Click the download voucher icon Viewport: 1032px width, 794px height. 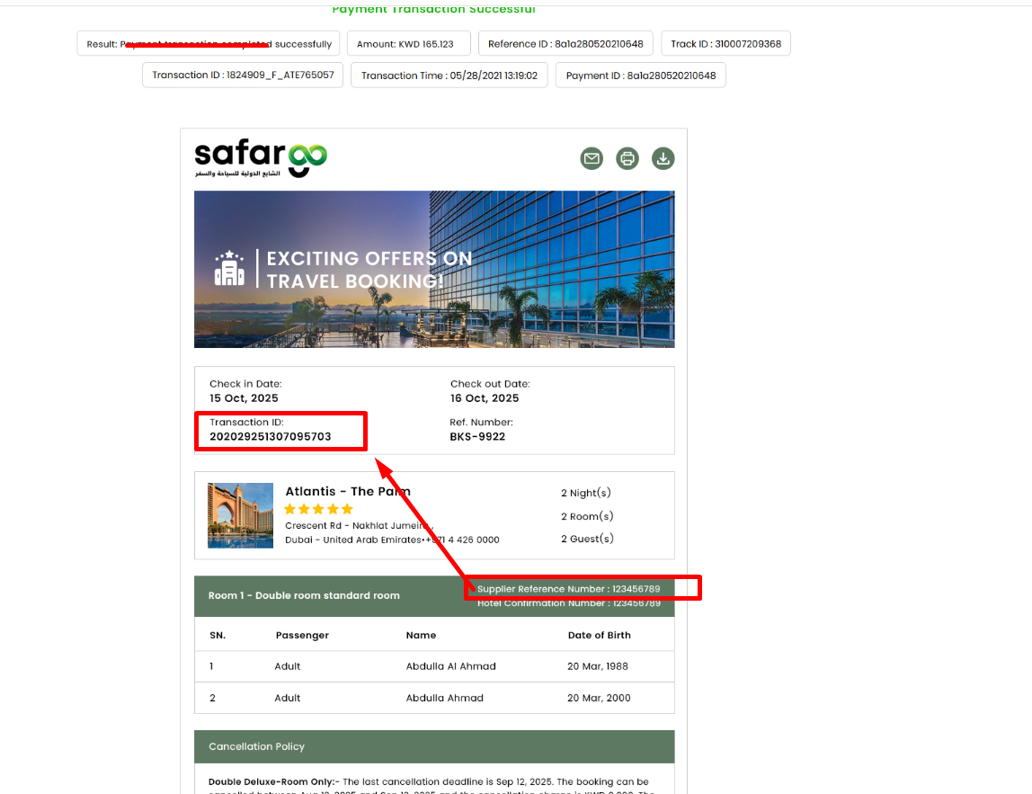click(663, 158)
